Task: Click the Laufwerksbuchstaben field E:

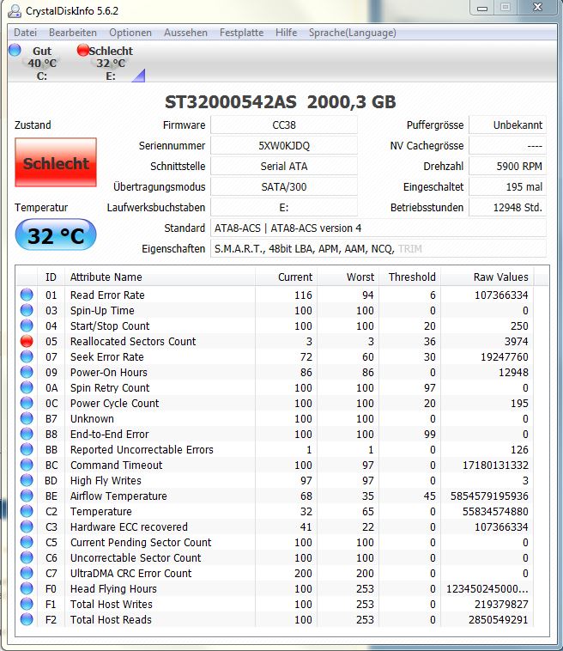Action: coord(284,207)
